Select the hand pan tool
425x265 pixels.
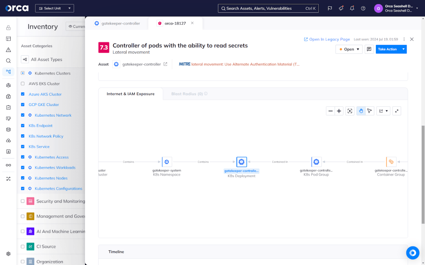361,111
